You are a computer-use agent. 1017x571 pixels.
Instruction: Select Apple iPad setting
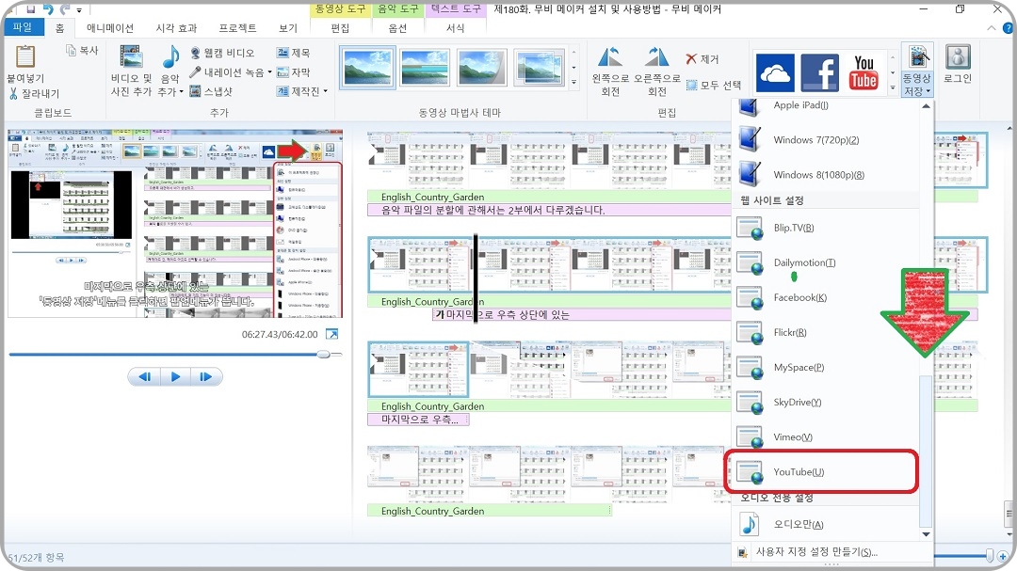tap(825, 107)
